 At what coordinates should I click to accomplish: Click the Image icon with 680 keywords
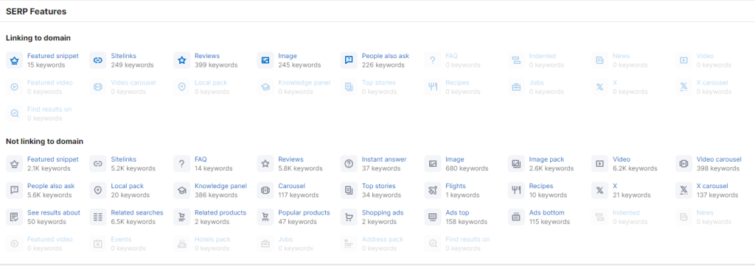coord(433,164)
